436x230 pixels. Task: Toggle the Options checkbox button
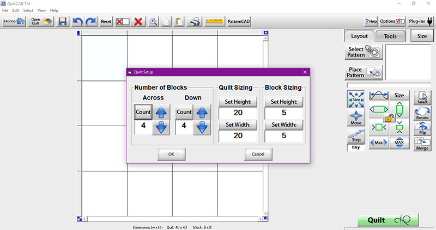pos(392,22)
